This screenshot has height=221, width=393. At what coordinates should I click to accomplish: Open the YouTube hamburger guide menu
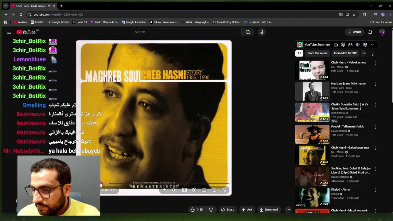9,32
